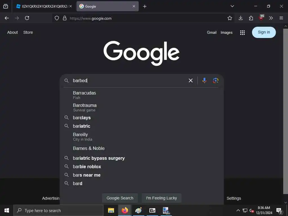Select the bariatric suggestion
The height and width of the screenshot is (216, 288).
point(141,126)
